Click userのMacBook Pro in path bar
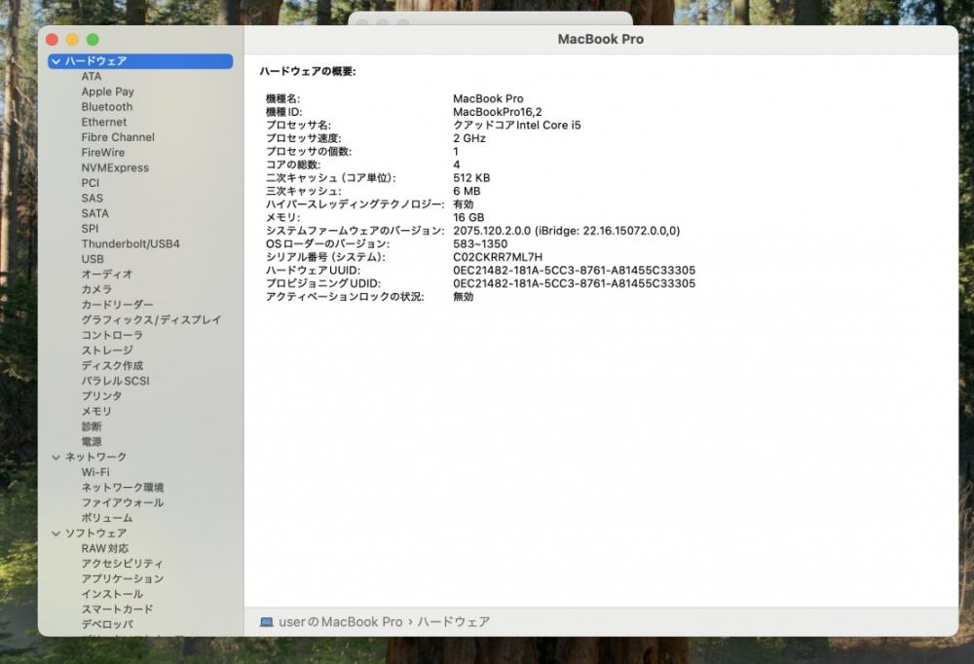The image size is (974, 664). [340, 622]
